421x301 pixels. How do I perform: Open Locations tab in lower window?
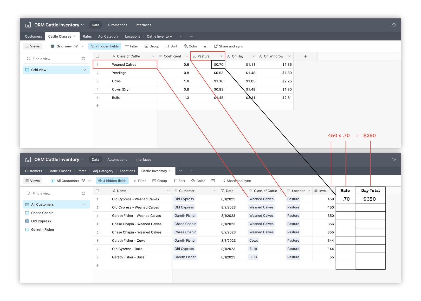click(127, 171)
